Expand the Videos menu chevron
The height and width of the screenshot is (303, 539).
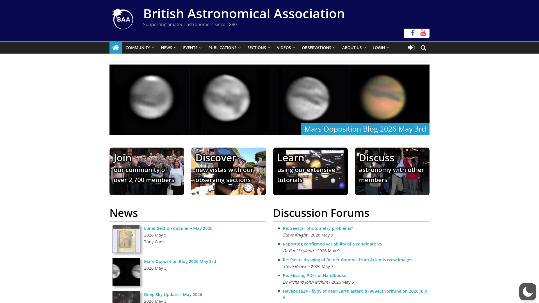coord(294,48)
